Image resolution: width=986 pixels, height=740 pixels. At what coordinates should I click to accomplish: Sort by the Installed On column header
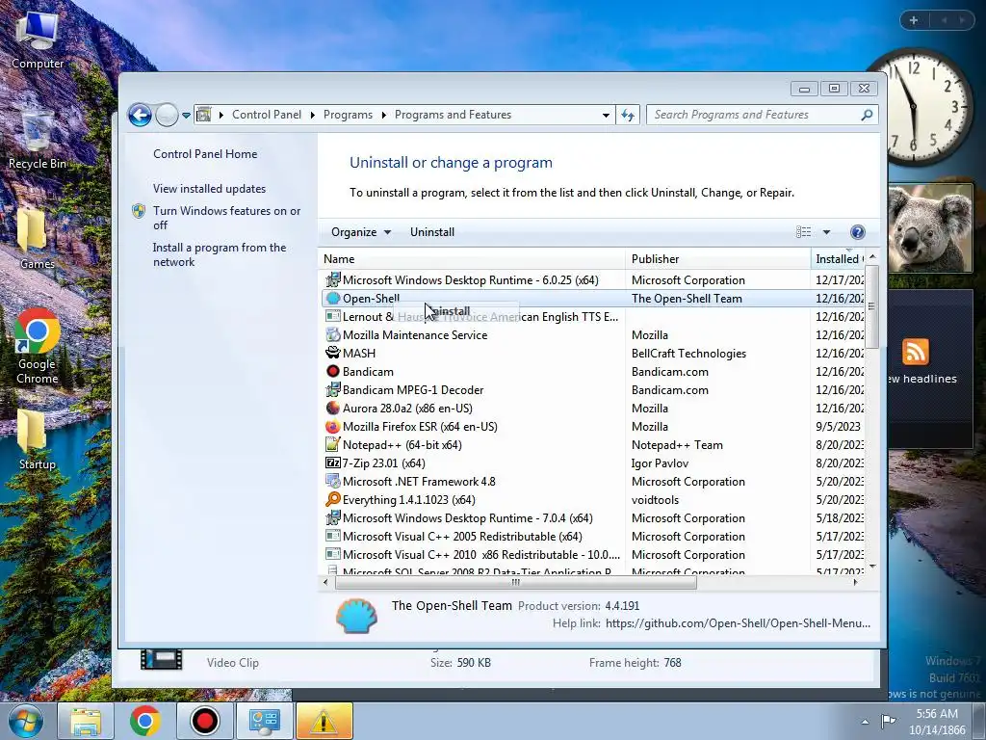[839, 259]
